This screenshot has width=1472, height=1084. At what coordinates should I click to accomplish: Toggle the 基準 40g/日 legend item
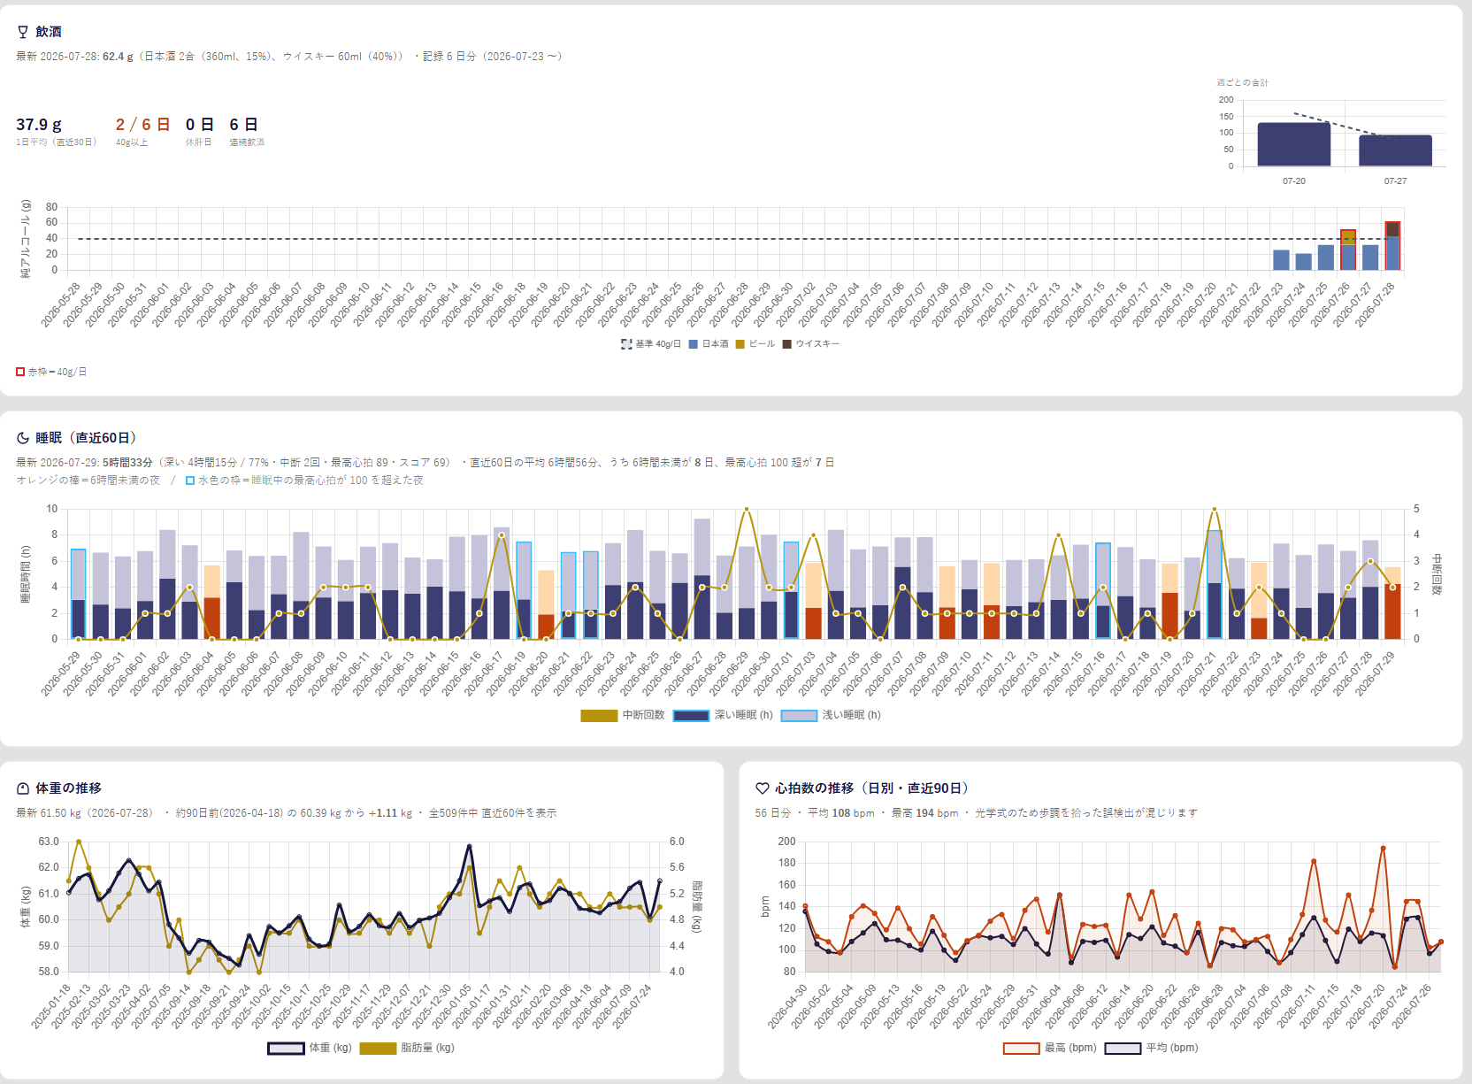click(652, 344)
